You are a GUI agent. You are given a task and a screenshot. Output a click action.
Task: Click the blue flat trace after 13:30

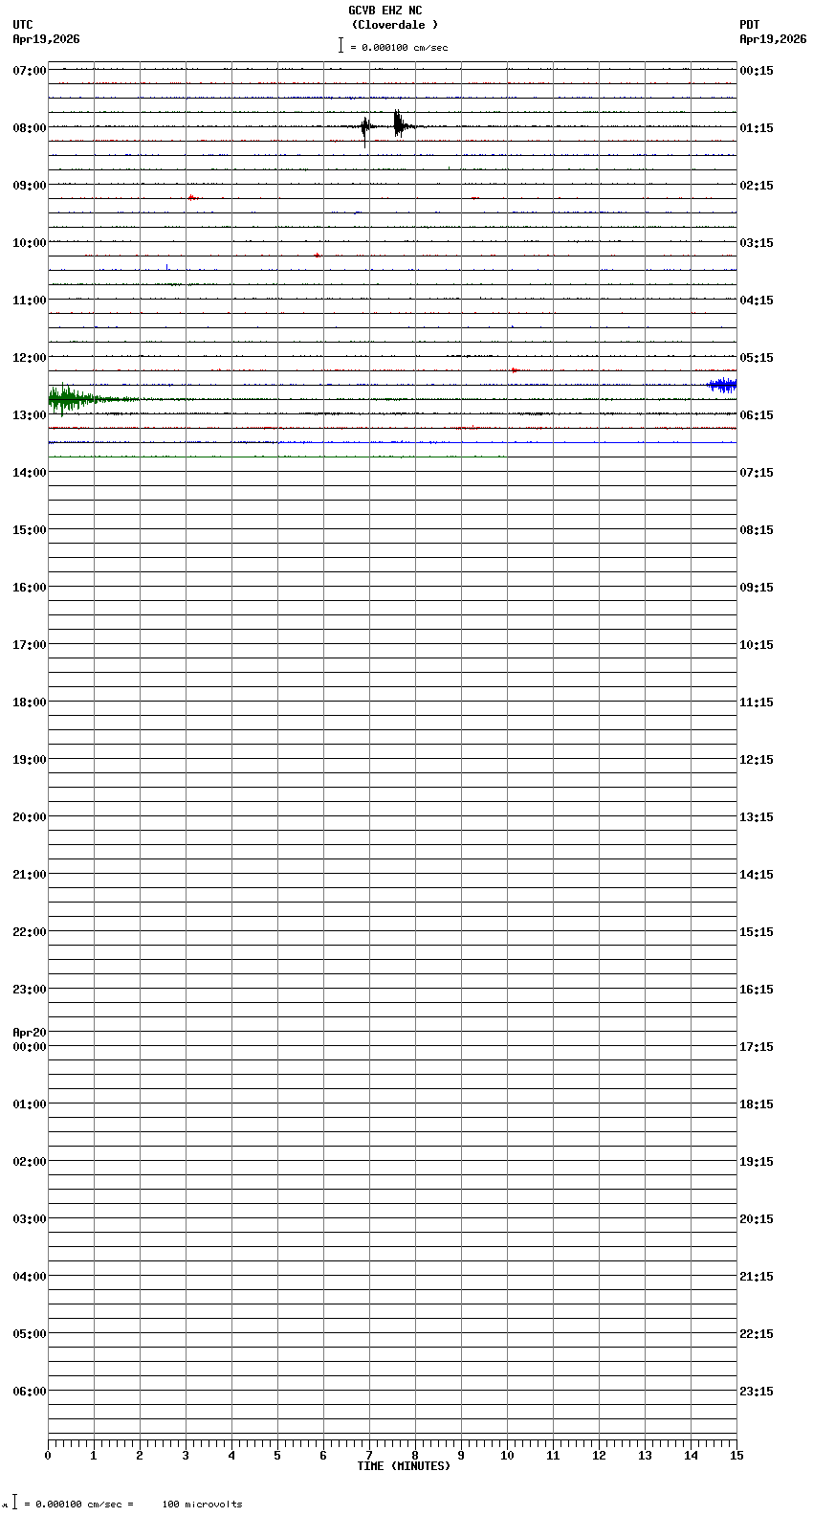pyautogui.click(x=507, y=442)
